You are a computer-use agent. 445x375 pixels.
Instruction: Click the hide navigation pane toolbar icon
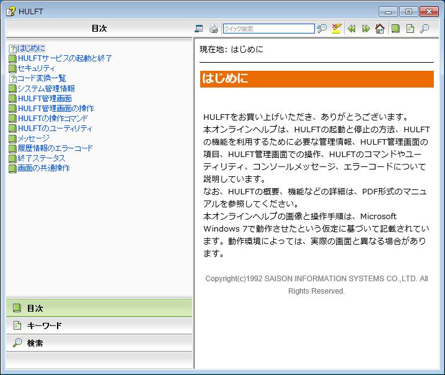click(199, 29)
